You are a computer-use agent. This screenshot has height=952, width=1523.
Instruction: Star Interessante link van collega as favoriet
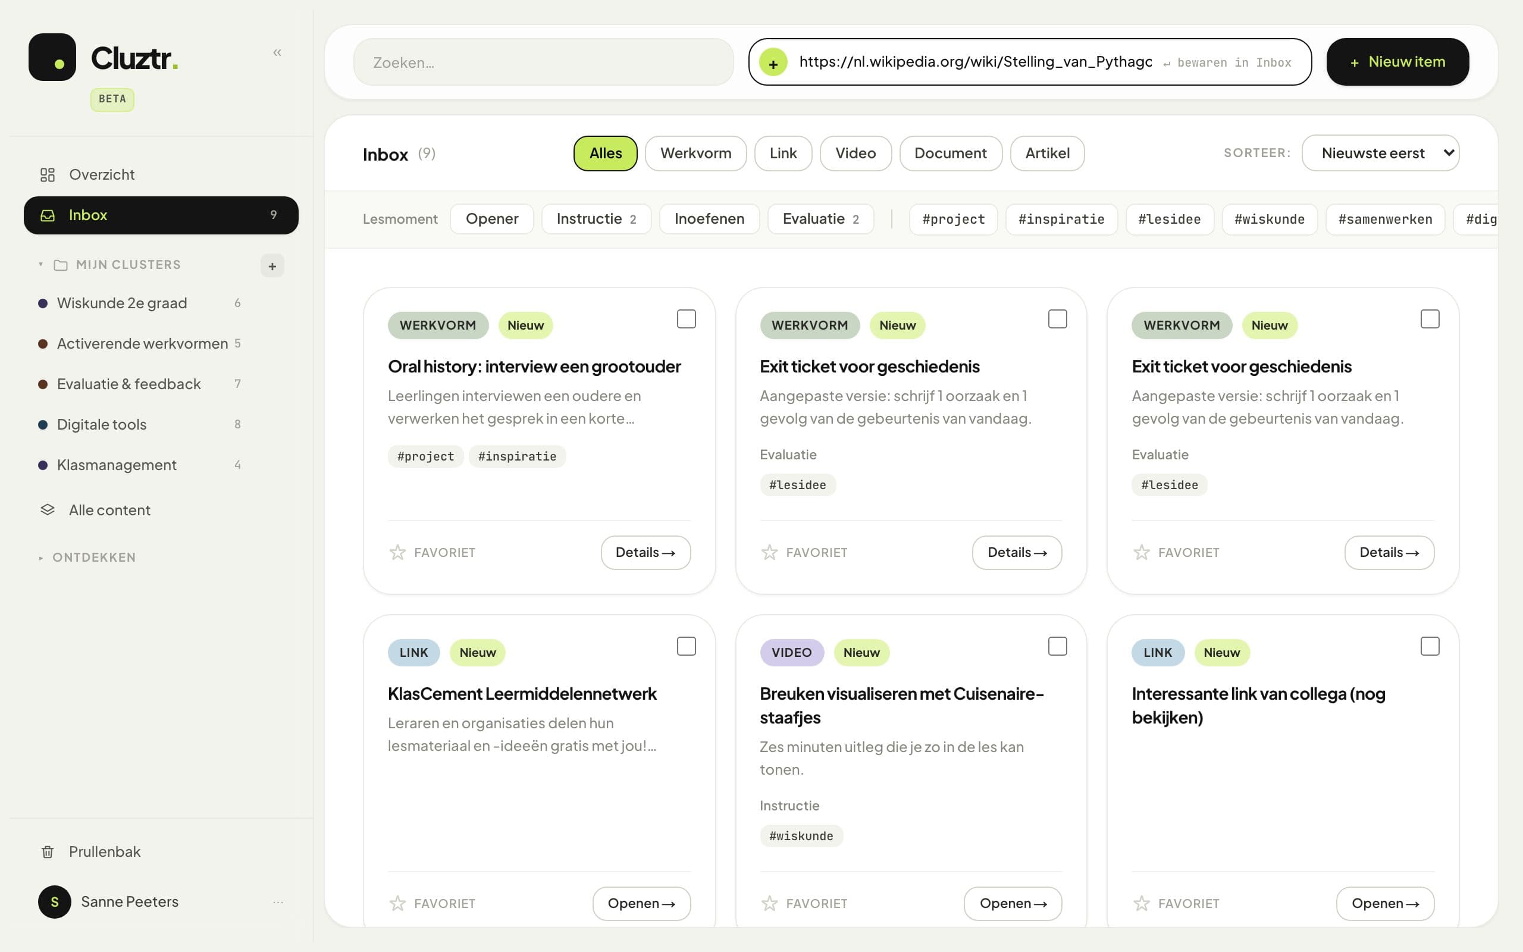point(1142,904)
